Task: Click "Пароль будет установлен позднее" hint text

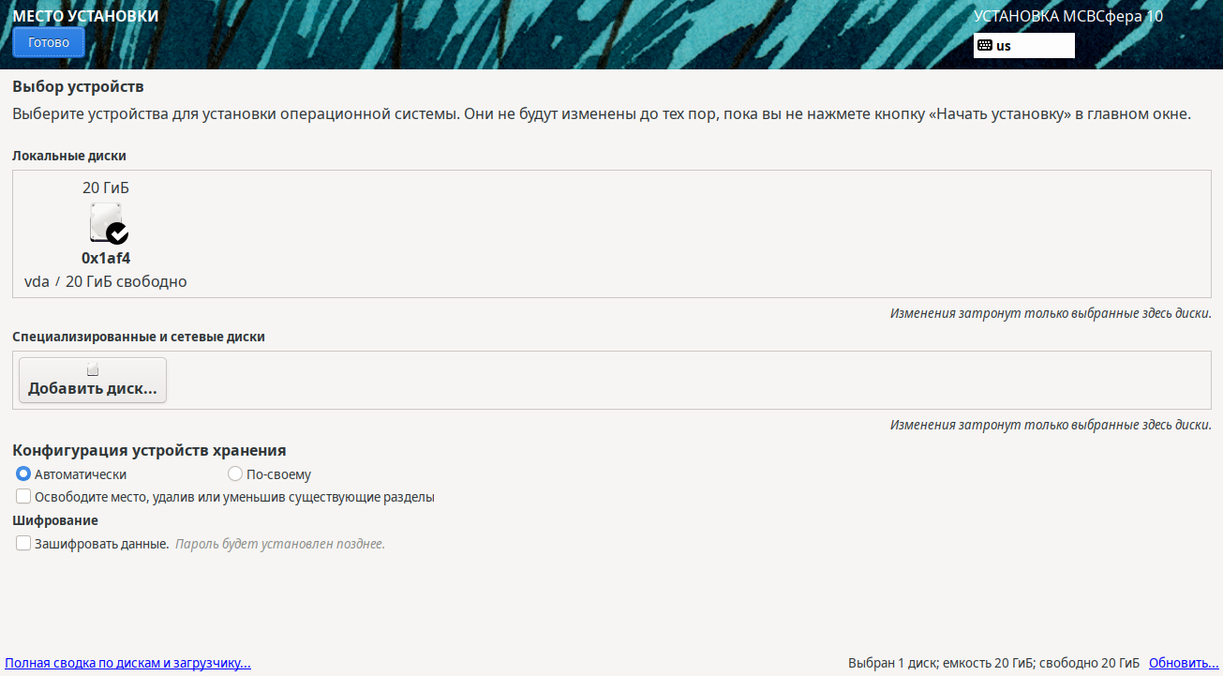Action: [280, 544]
